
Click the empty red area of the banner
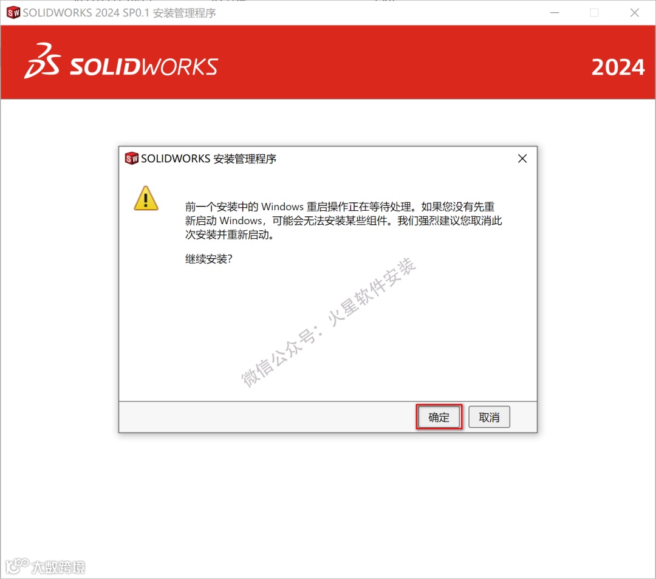click(401, 63)
